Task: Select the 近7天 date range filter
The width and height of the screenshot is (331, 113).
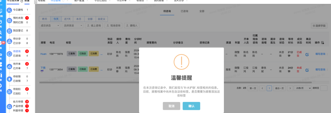Action: 68,19
